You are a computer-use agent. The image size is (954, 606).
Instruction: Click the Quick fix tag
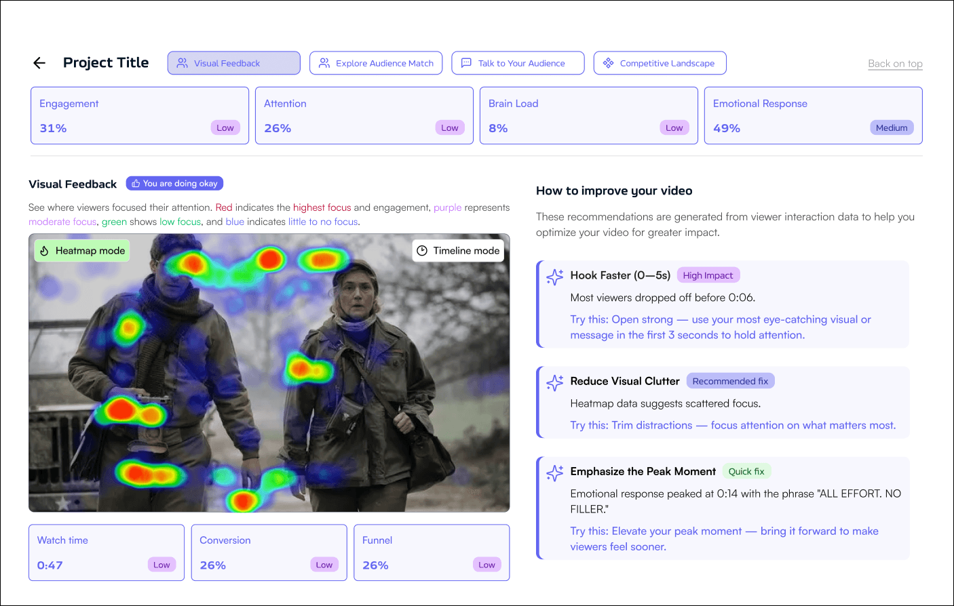click(746, 471)
